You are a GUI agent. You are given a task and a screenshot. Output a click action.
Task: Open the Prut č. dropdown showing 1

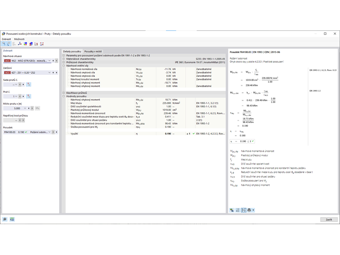click(16, 96)
